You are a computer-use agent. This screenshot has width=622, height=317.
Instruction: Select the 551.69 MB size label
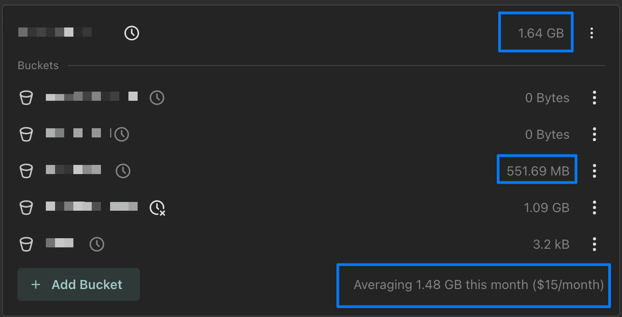tap(538, 171)
